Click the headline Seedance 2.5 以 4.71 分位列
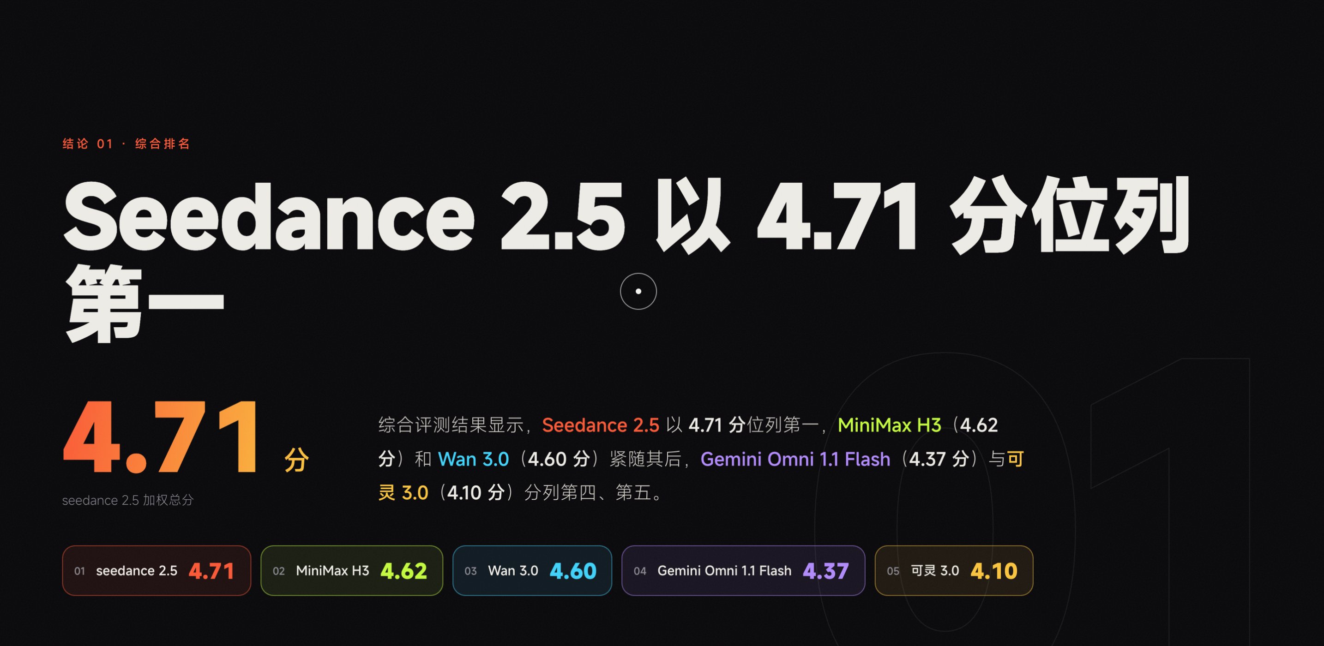Image resolution: width=1324 pixels, height=646 pixels. (626, 215)
